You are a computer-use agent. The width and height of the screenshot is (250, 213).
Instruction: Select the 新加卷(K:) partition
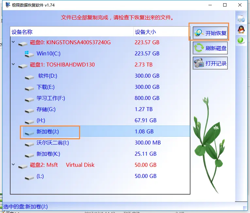100,154
